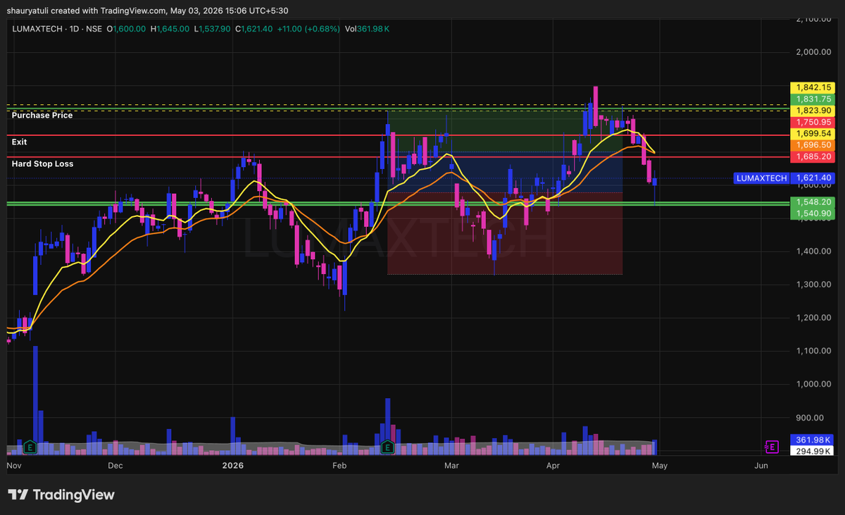Click the blue LUMAXTECH symbol tag on the price axis
This screenshot has width=845, height=515.
[x=761, y=178]
